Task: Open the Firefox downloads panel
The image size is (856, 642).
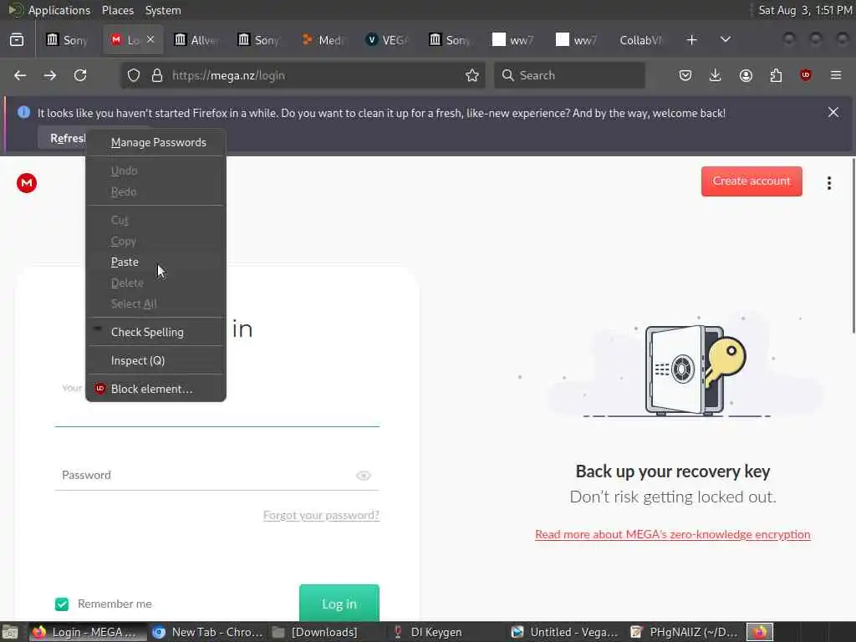Action: point(716,75)
